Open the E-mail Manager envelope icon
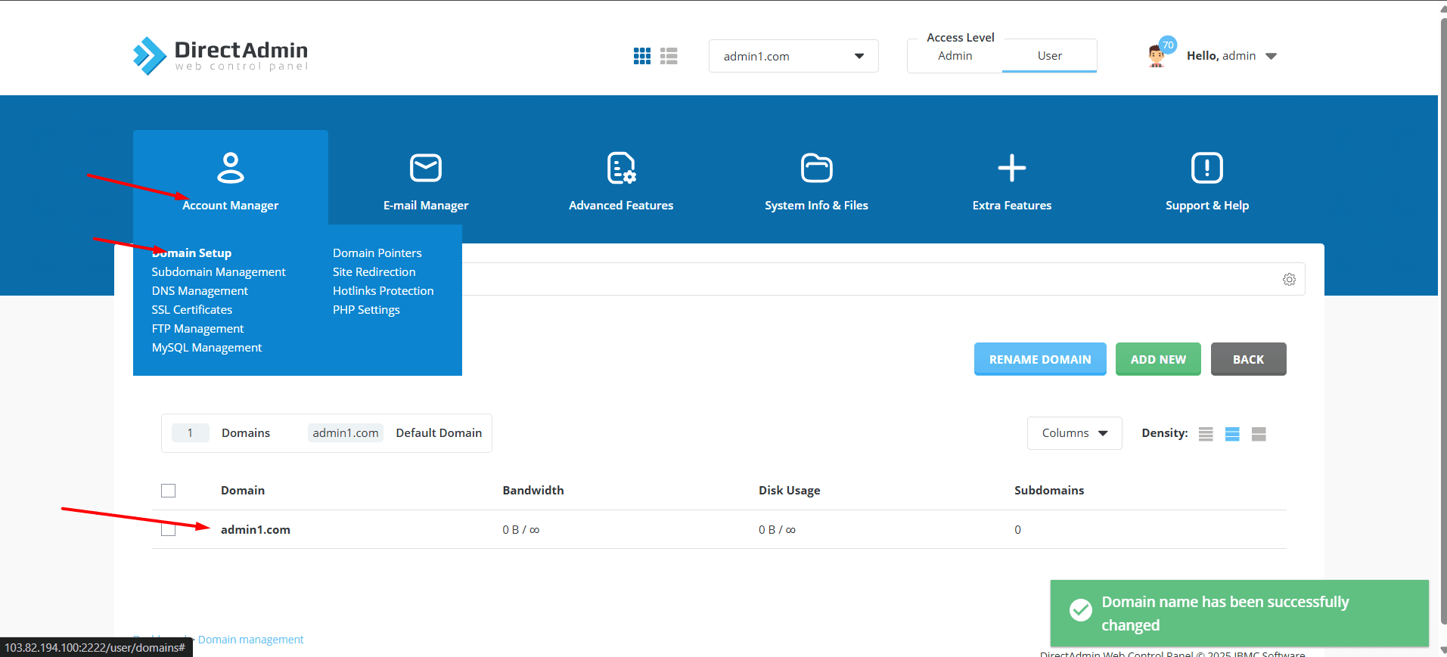The image size is (1447, 657). [425, 168]
